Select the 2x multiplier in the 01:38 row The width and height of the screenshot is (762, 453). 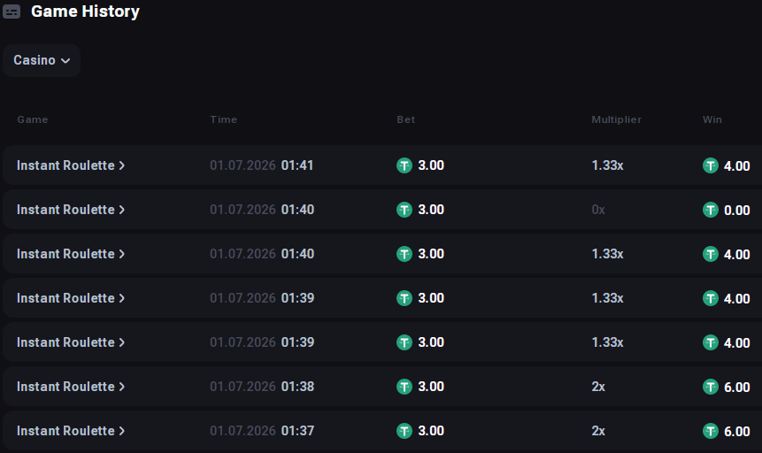pyautogui.click(x=598, y=387)
